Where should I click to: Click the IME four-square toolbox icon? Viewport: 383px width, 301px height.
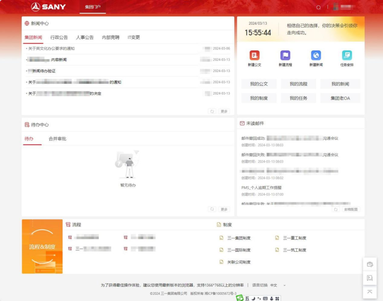pos(277,299)
